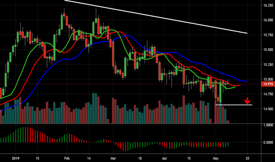Select the white descending trendline
This screenshot has width=275, height=162.
coord(156,17)
